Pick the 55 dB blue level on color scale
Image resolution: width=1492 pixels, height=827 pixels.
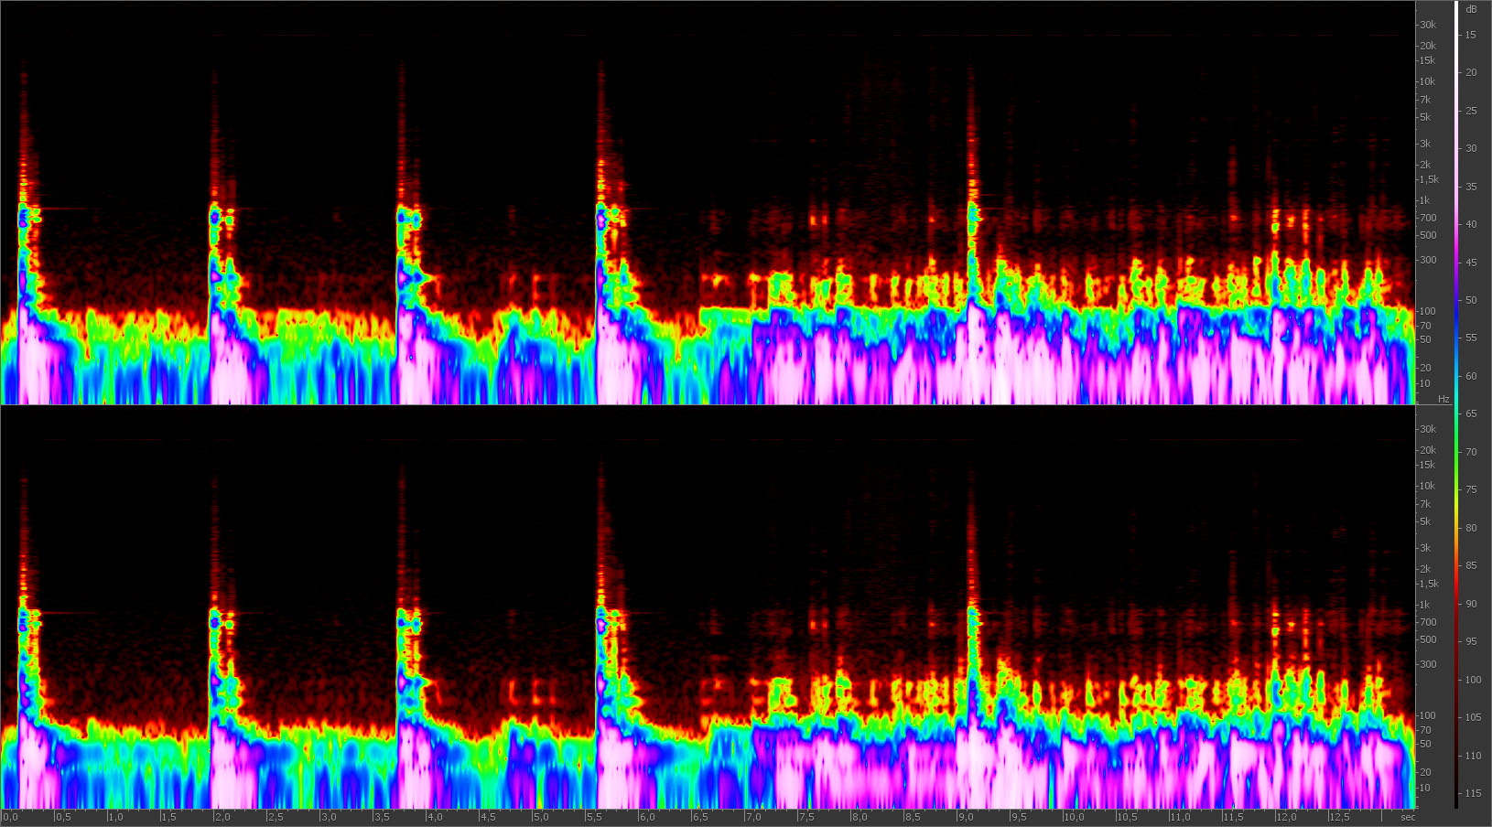click(1471, 338)
